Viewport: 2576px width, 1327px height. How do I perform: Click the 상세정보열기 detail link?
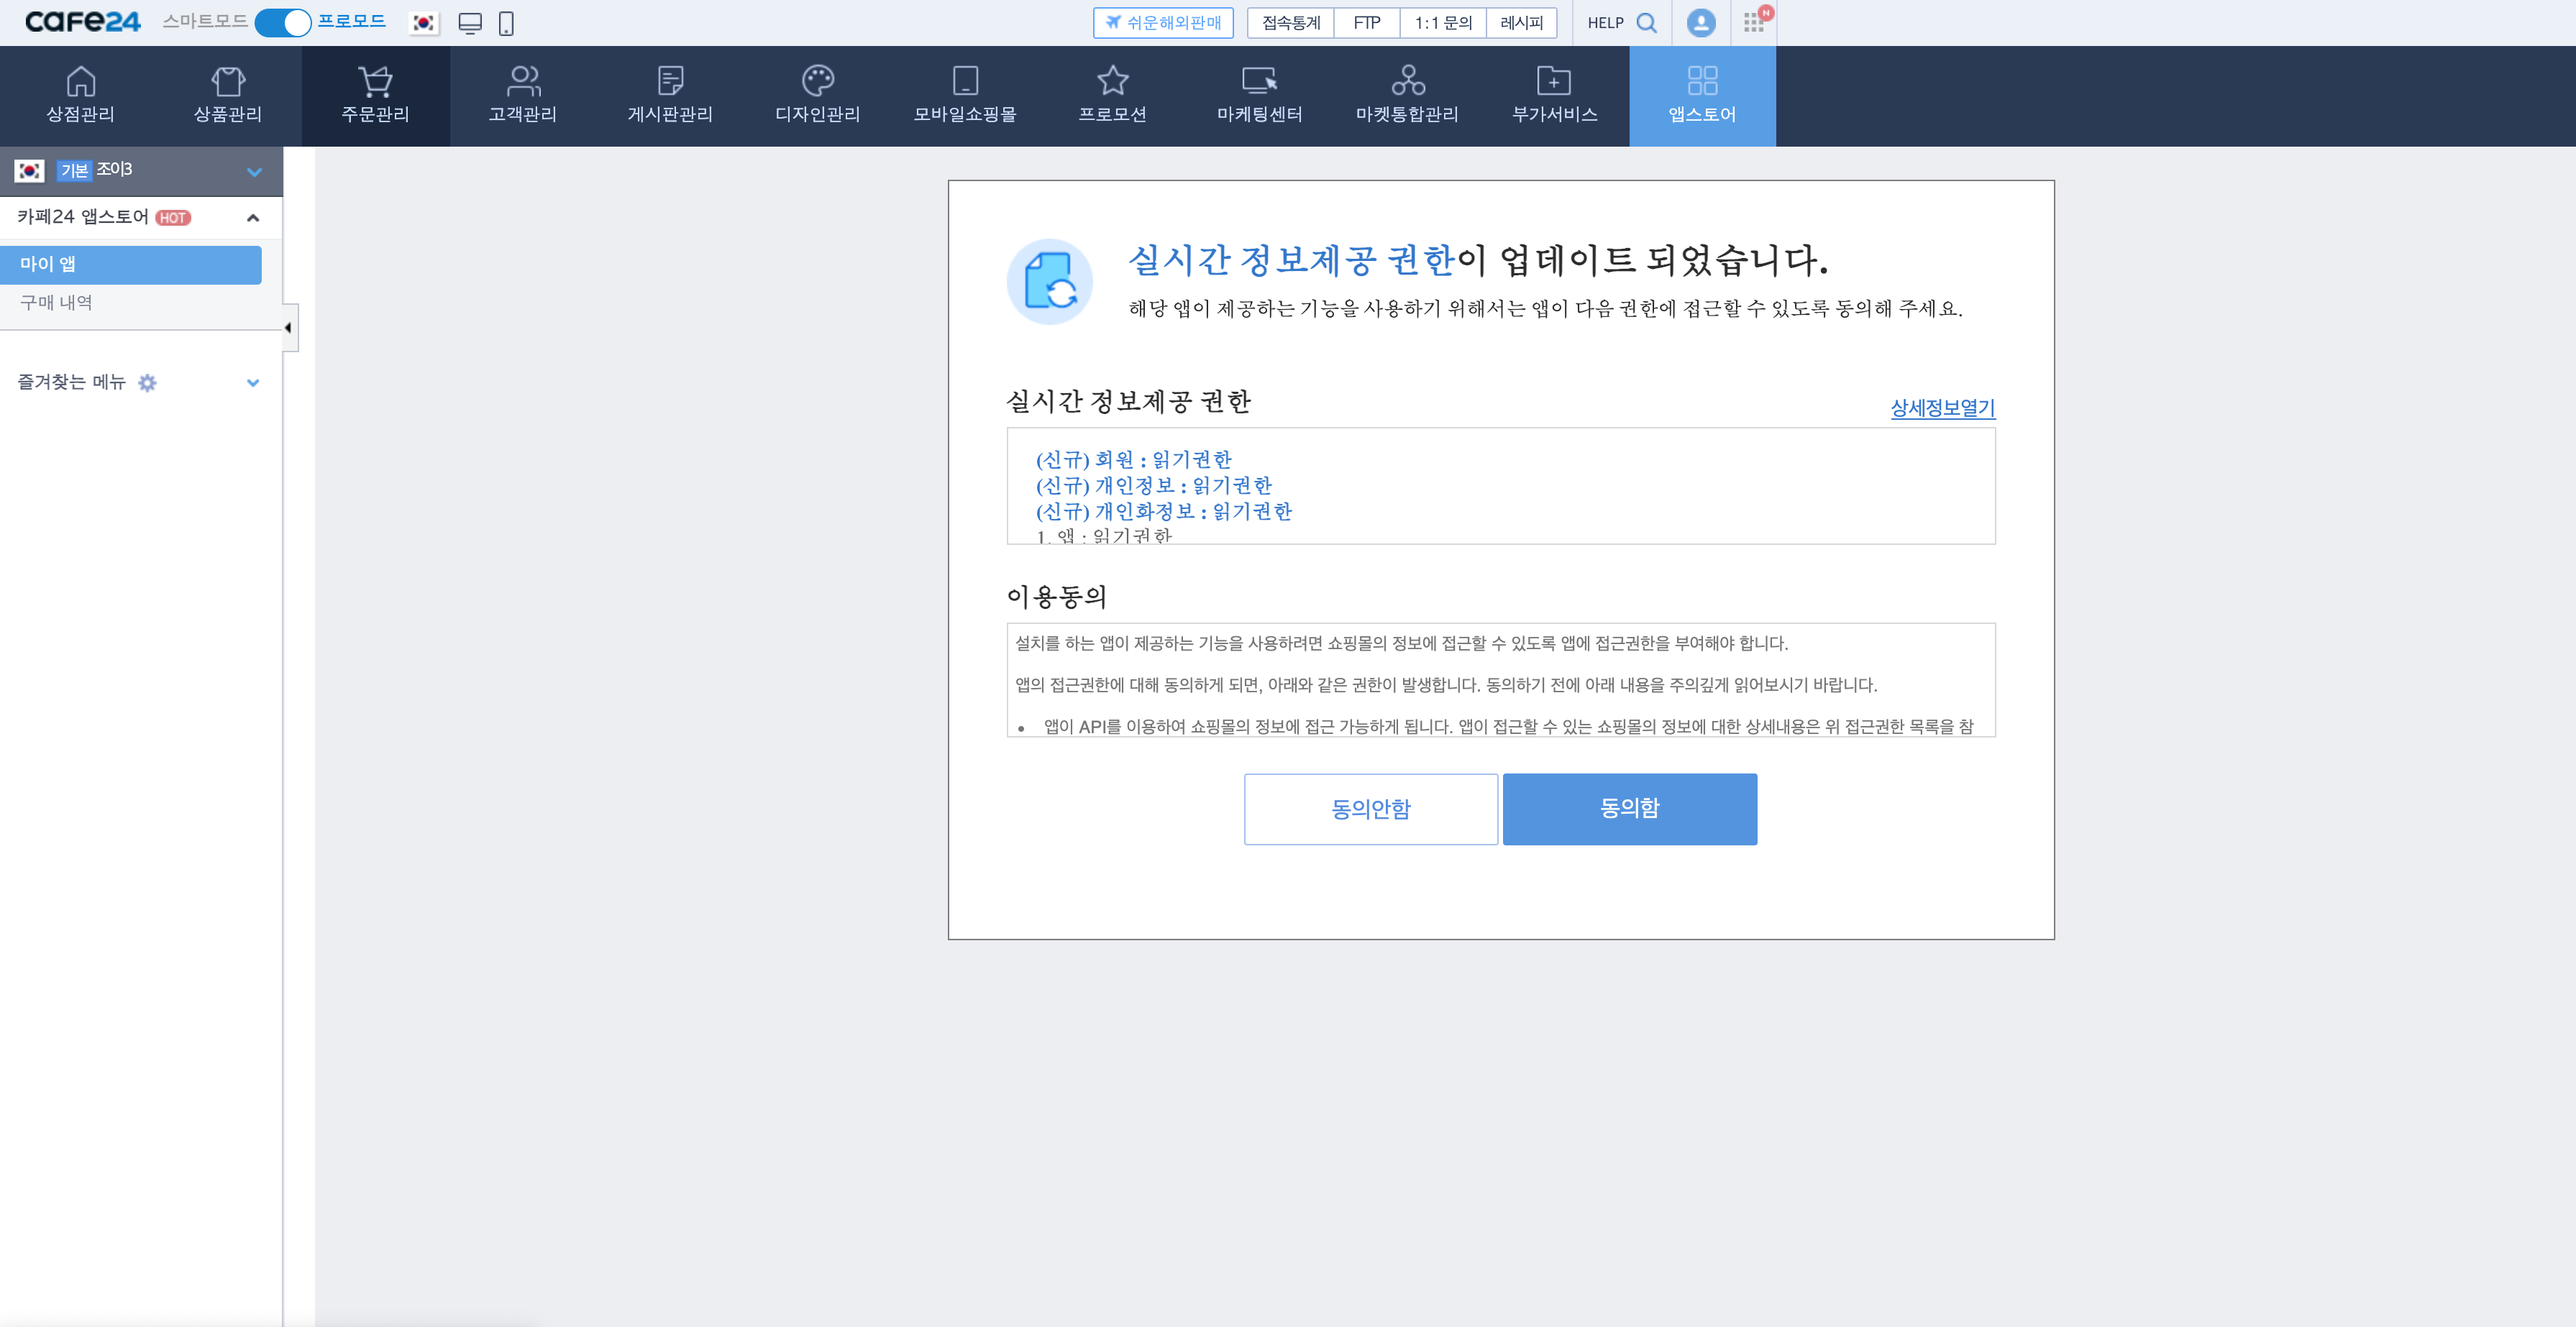[1943, 408]
